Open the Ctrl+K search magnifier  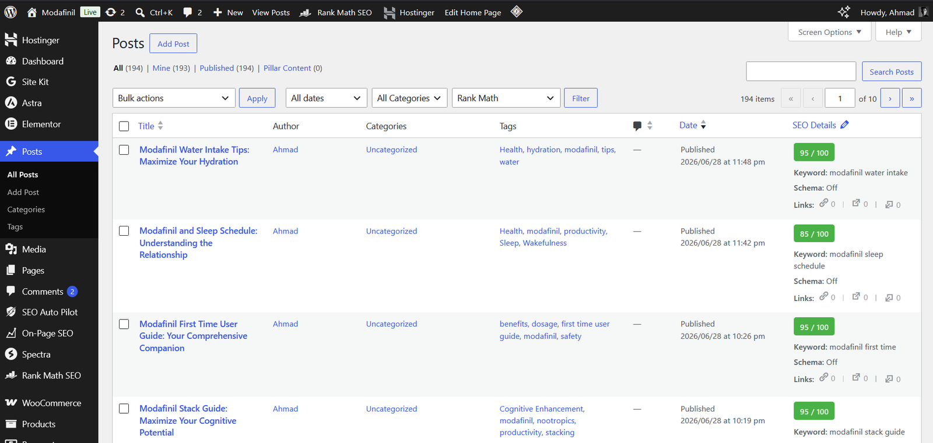point(140,12)
